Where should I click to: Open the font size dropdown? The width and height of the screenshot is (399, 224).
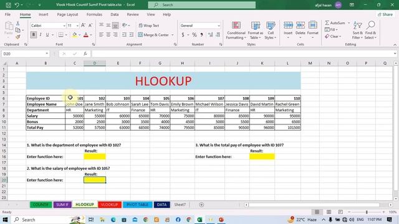(x=77, y=26)
